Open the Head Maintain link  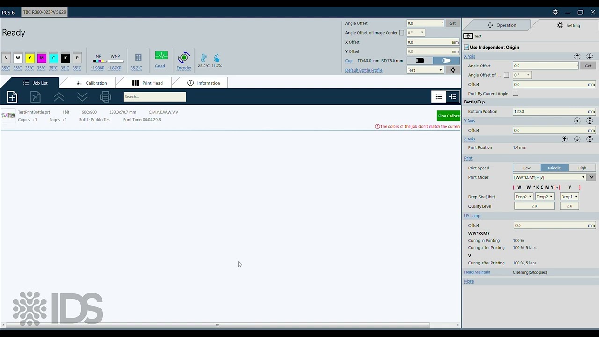[477, 272]
